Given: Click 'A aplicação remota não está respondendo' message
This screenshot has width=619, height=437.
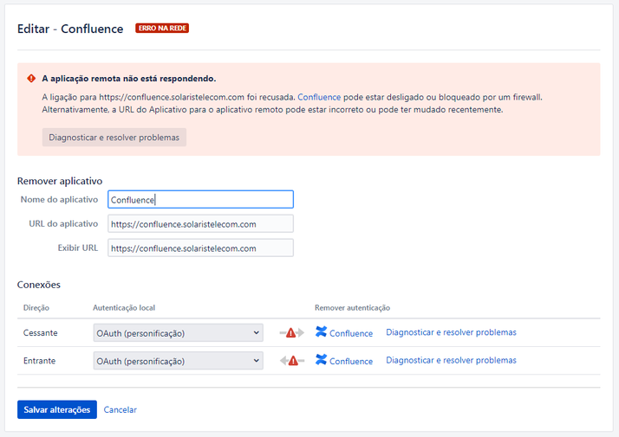Looking at the screenshot, I should (128, 79).
